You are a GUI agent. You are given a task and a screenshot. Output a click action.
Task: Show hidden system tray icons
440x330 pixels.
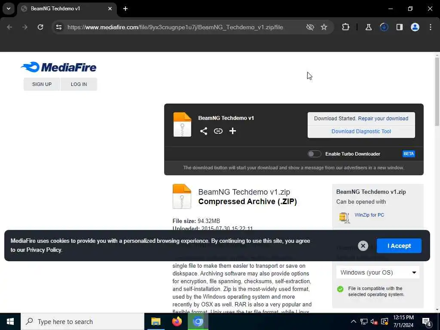[354, 321]
